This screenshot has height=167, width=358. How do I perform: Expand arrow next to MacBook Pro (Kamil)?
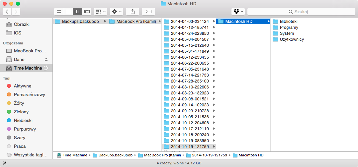159,22
